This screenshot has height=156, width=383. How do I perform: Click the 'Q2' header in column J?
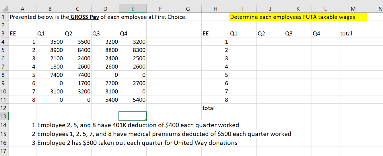[270, 33]
